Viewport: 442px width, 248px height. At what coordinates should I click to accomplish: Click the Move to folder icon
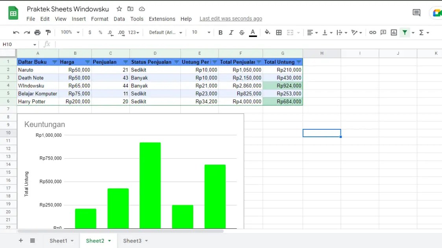tap(130, 9)
